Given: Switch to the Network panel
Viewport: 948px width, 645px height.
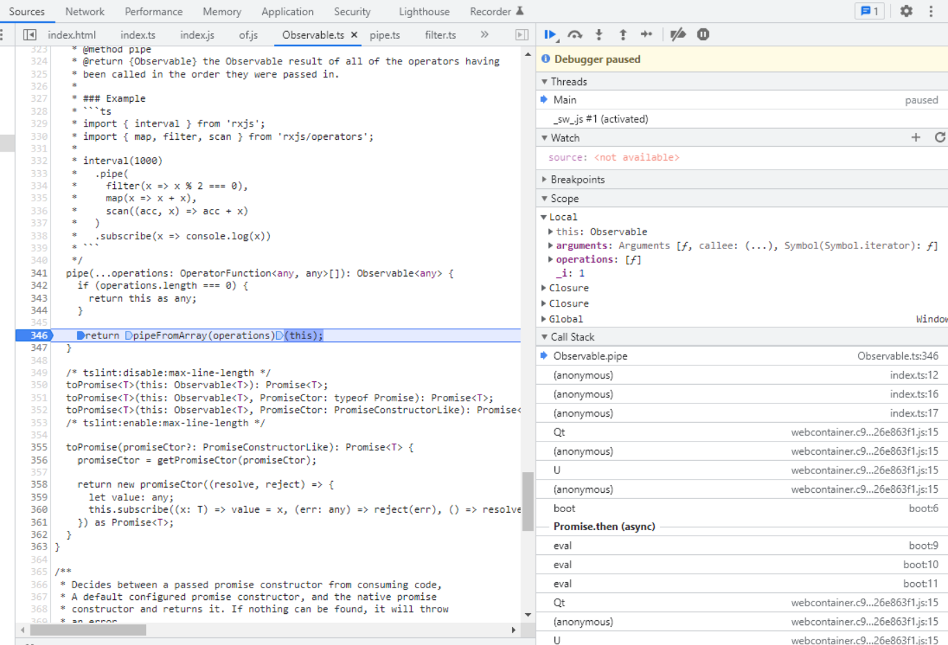Looking at the screenshot, I should point(84,12).
